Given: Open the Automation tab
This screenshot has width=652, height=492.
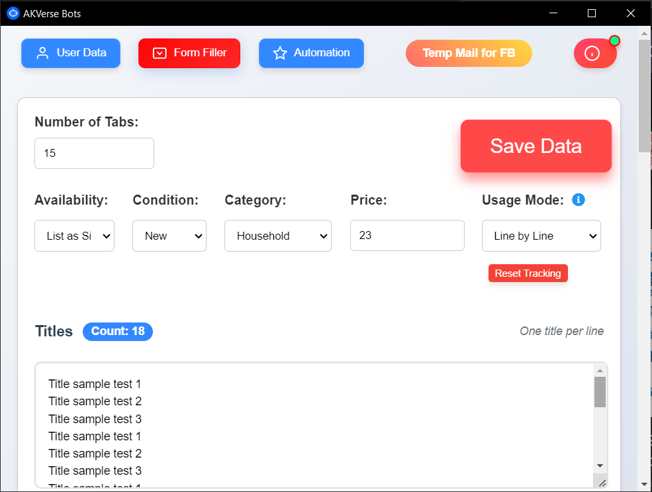Looking at the screenshot, I should [x=311, y=53].
